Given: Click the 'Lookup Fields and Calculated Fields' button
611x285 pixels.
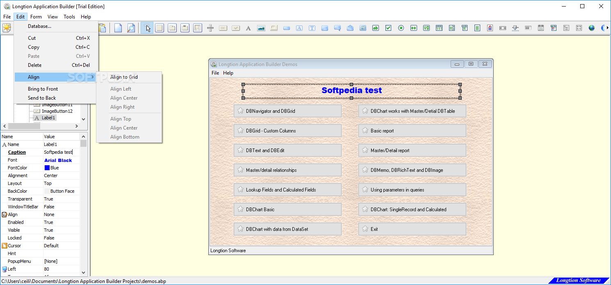Looking at the screenshot, I should (287, 190).
